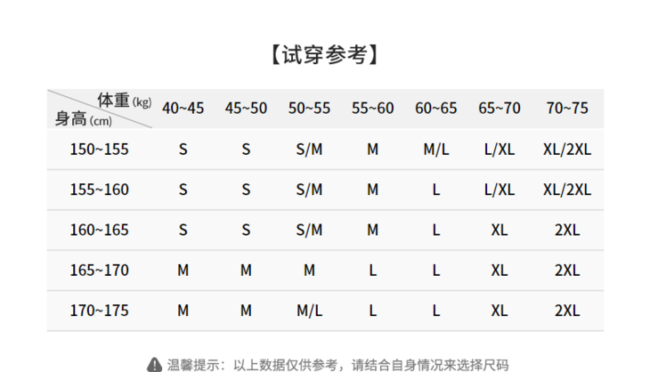Image resolution: width=650 pixels, height=372 pixels.
Task: Click the S/M cell in 155~160 row
Action: 309,190
